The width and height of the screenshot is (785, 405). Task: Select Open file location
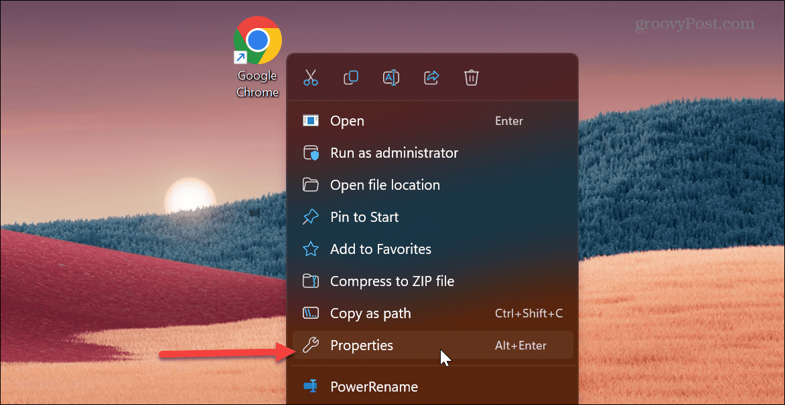click(433, 184)
